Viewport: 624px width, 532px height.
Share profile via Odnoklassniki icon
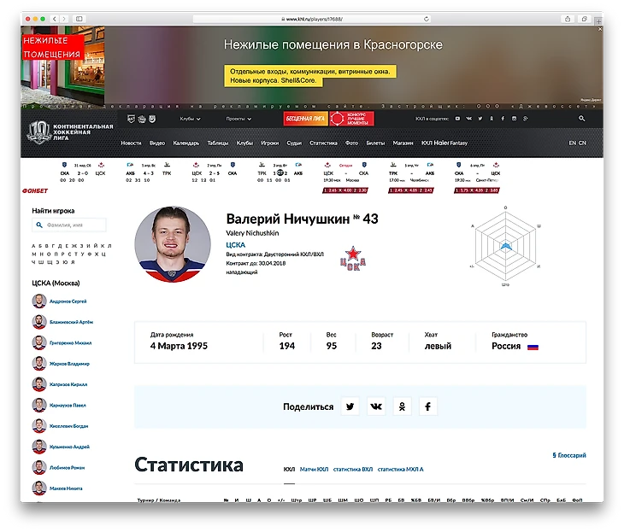coord(402,406)
